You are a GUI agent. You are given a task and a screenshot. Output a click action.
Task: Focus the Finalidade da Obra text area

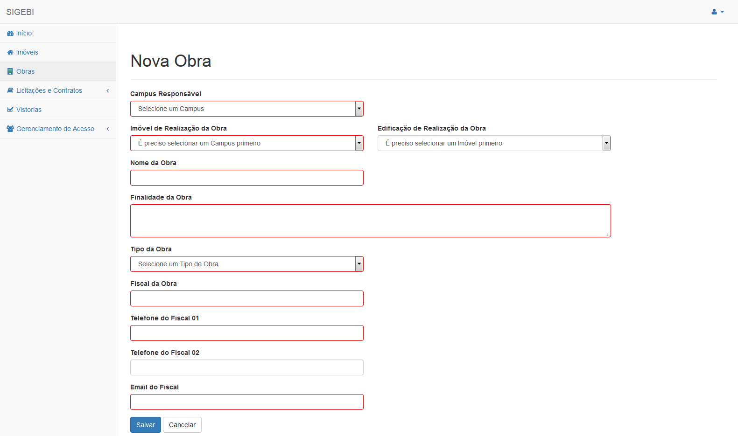click(x=371, y=221)
